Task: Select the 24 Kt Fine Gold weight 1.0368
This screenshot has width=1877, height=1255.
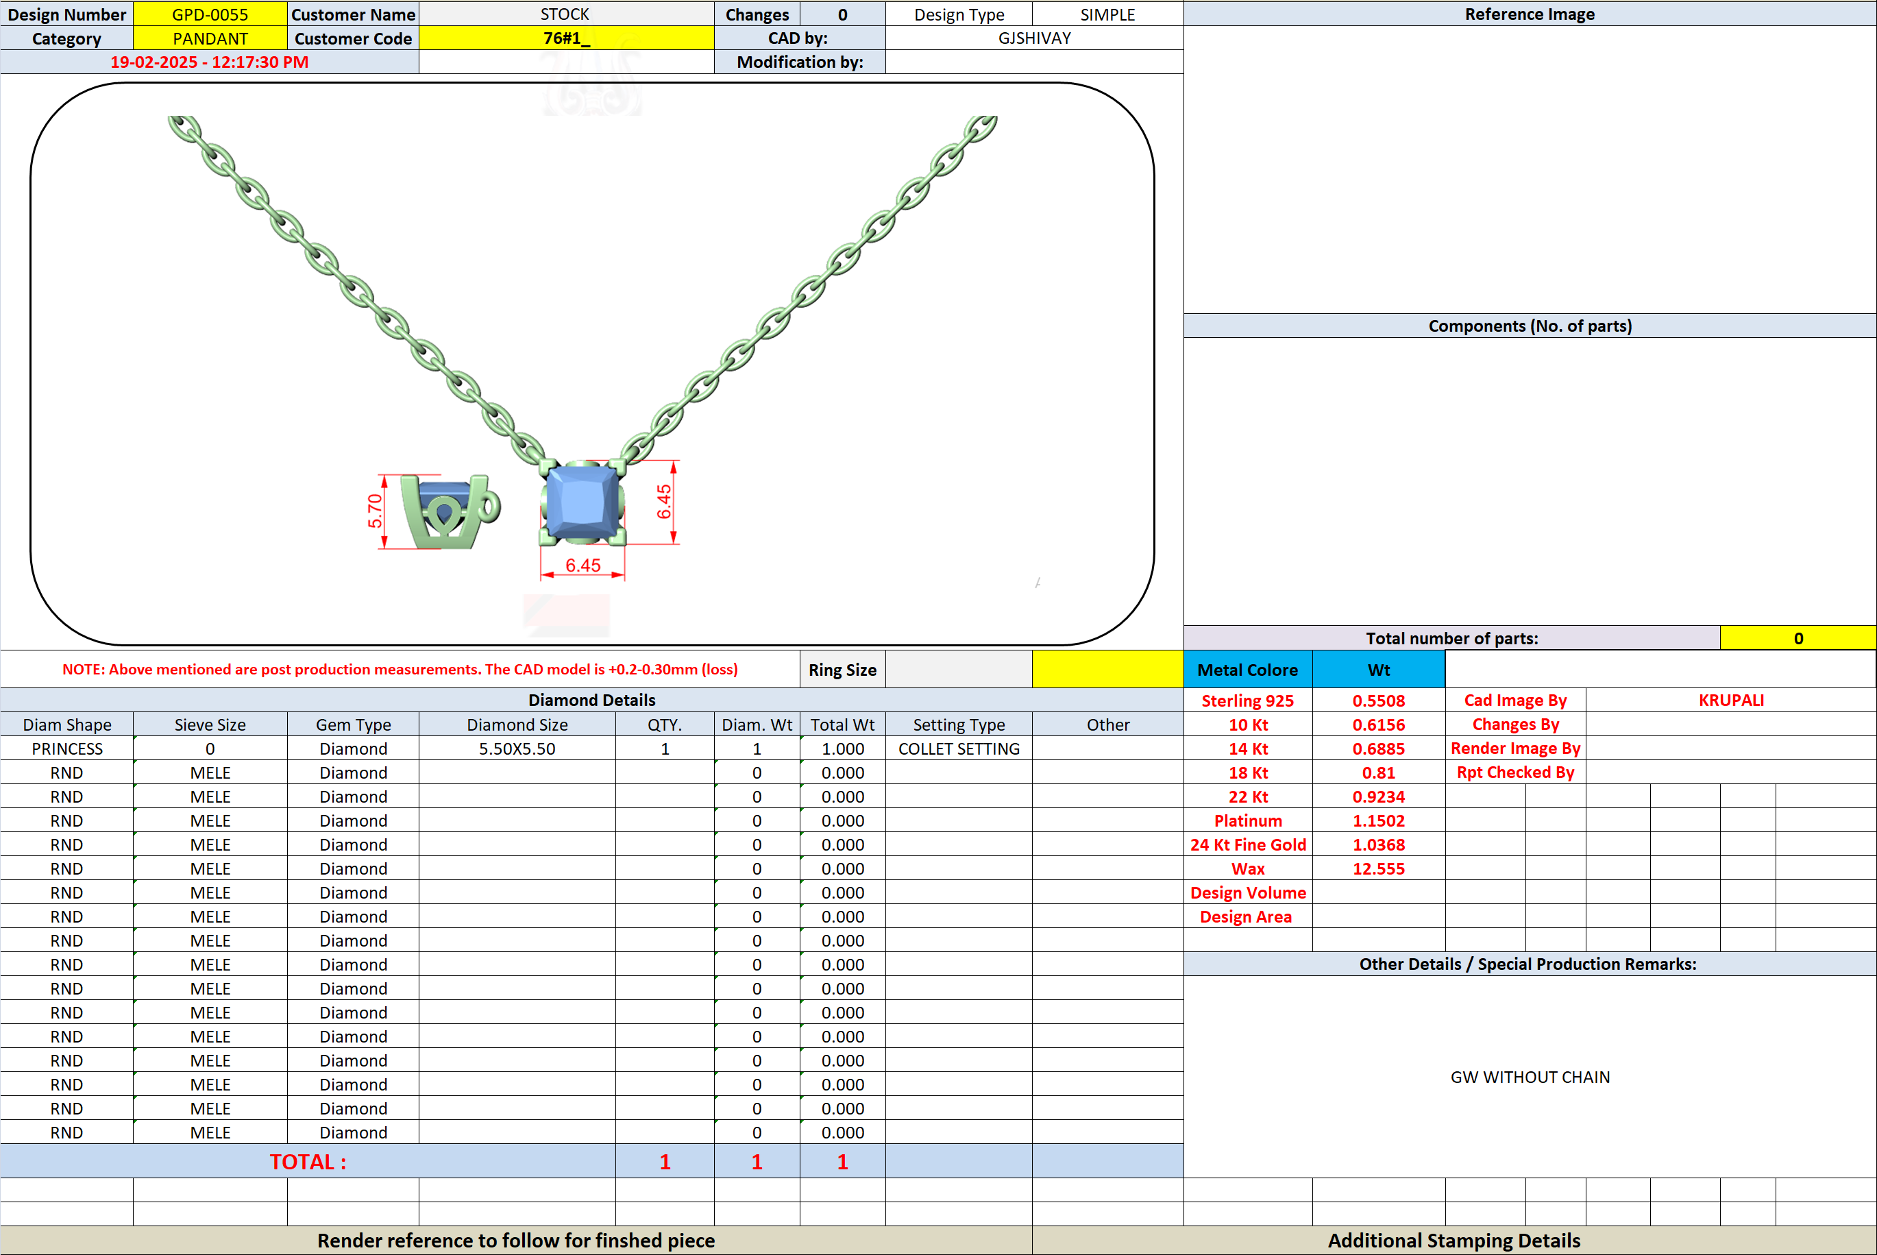Action: (1379, 844)
